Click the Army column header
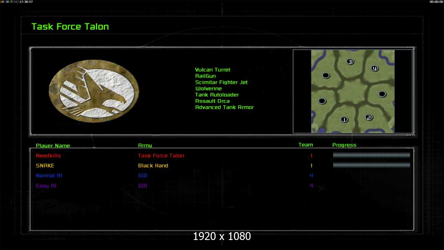444x250 pixels. [x=145, y=146]
